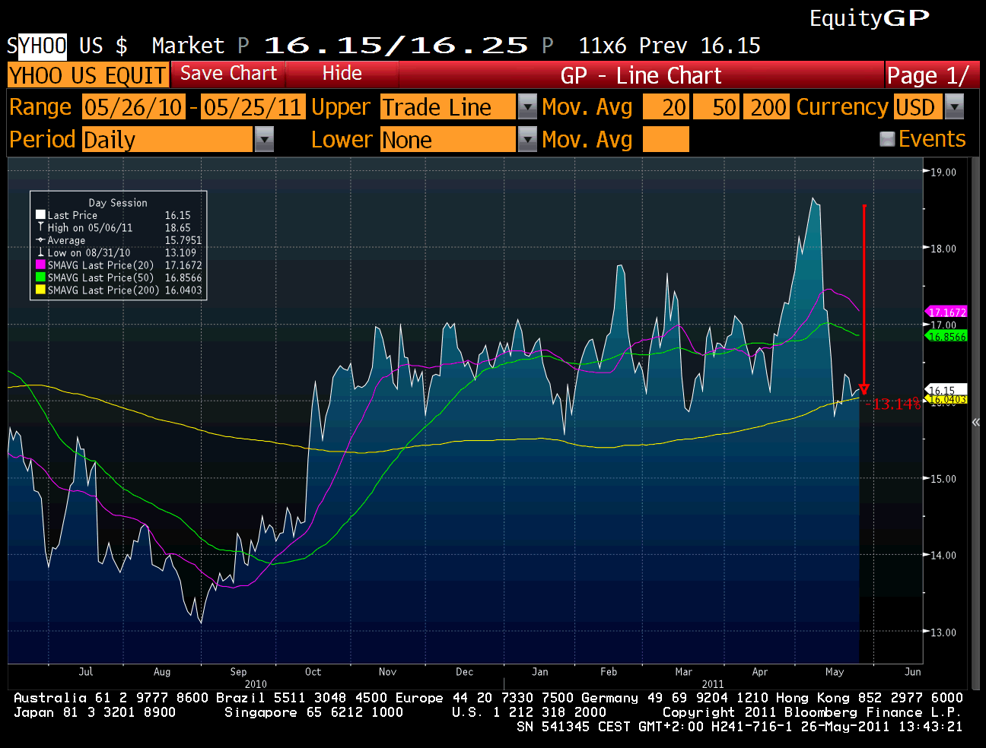Edit the range end date 05/25/11
Viewport: 986px width, 748px height.
(253, 107)
